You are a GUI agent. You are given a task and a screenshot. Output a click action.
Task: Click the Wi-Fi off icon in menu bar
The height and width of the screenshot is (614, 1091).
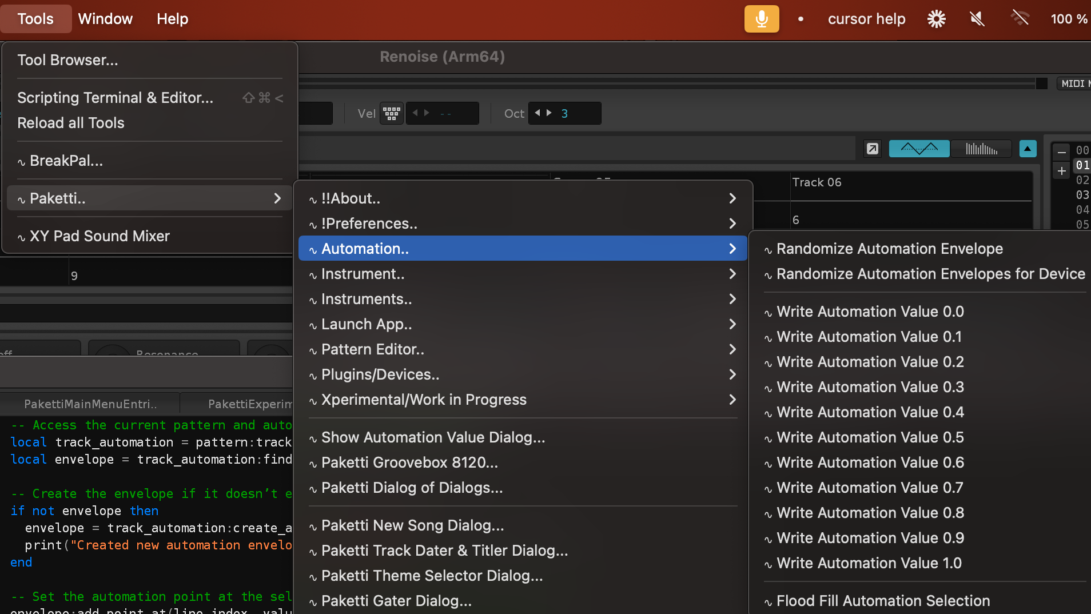coord(1020,19)
